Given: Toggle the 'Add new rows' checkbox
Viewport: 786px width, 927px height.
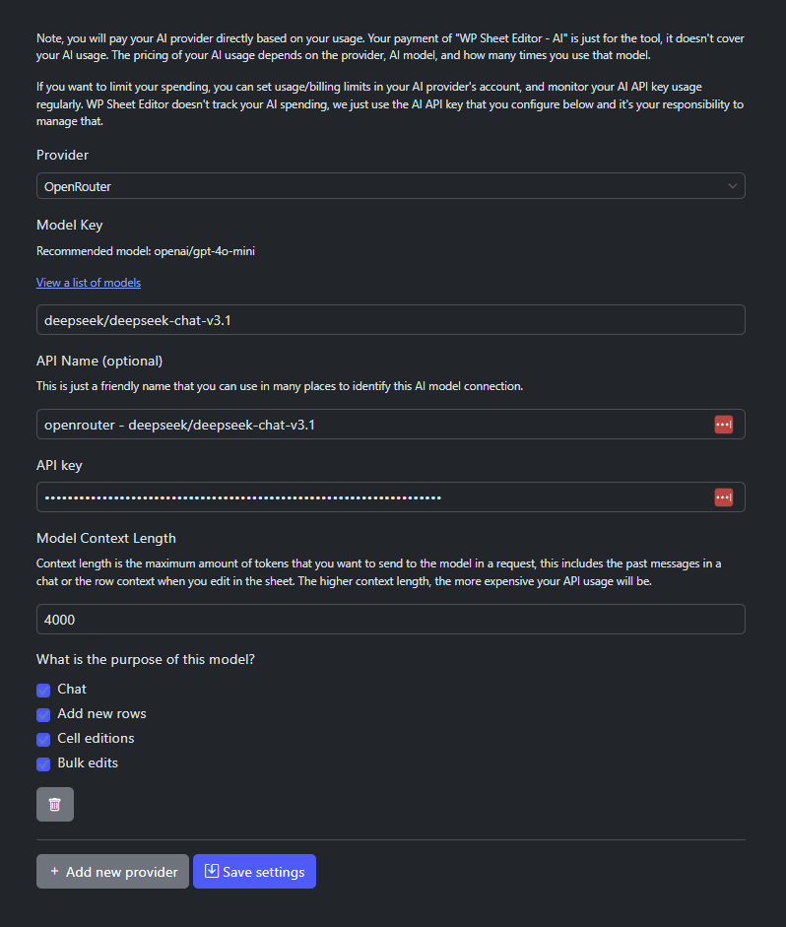Looking at the screenshot, I should [x=43, y=715].
